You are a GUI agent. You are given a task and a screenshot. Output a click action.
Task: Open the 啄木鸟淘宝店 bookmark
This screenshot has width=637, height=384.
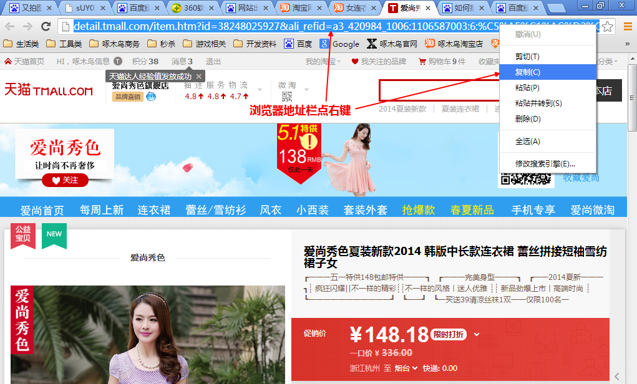point(454,44)
